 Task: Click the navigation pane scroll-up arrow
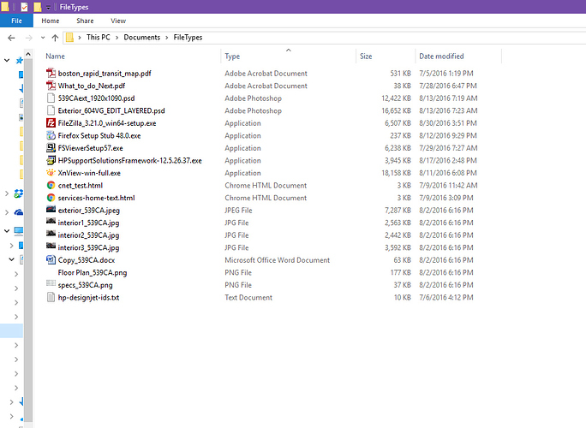pyautogui.click(x=28, y=55)
